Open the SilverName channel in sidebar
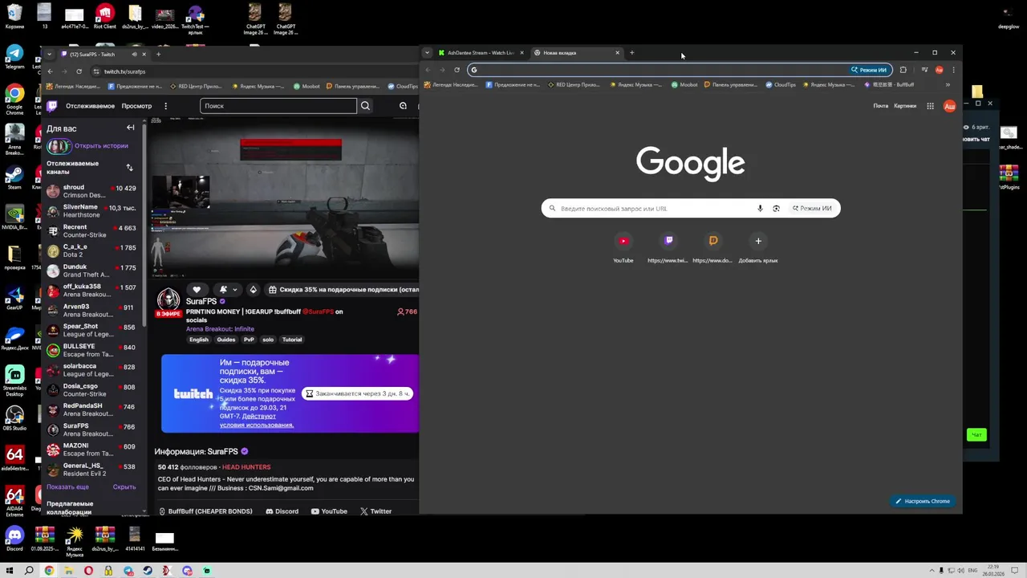The height and width of the screenshot is (578, 1027). (x=91, y=211)
